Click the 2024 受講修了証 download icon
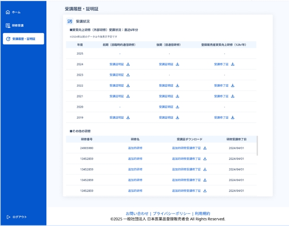This screenshot has width=289, height=226. click(233, 64)
